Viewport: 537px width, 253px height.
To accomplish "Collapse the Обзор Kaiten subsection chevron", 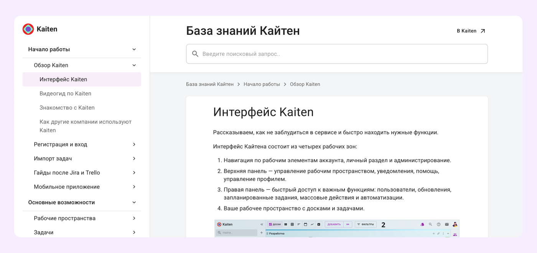I will coord(134,65).
